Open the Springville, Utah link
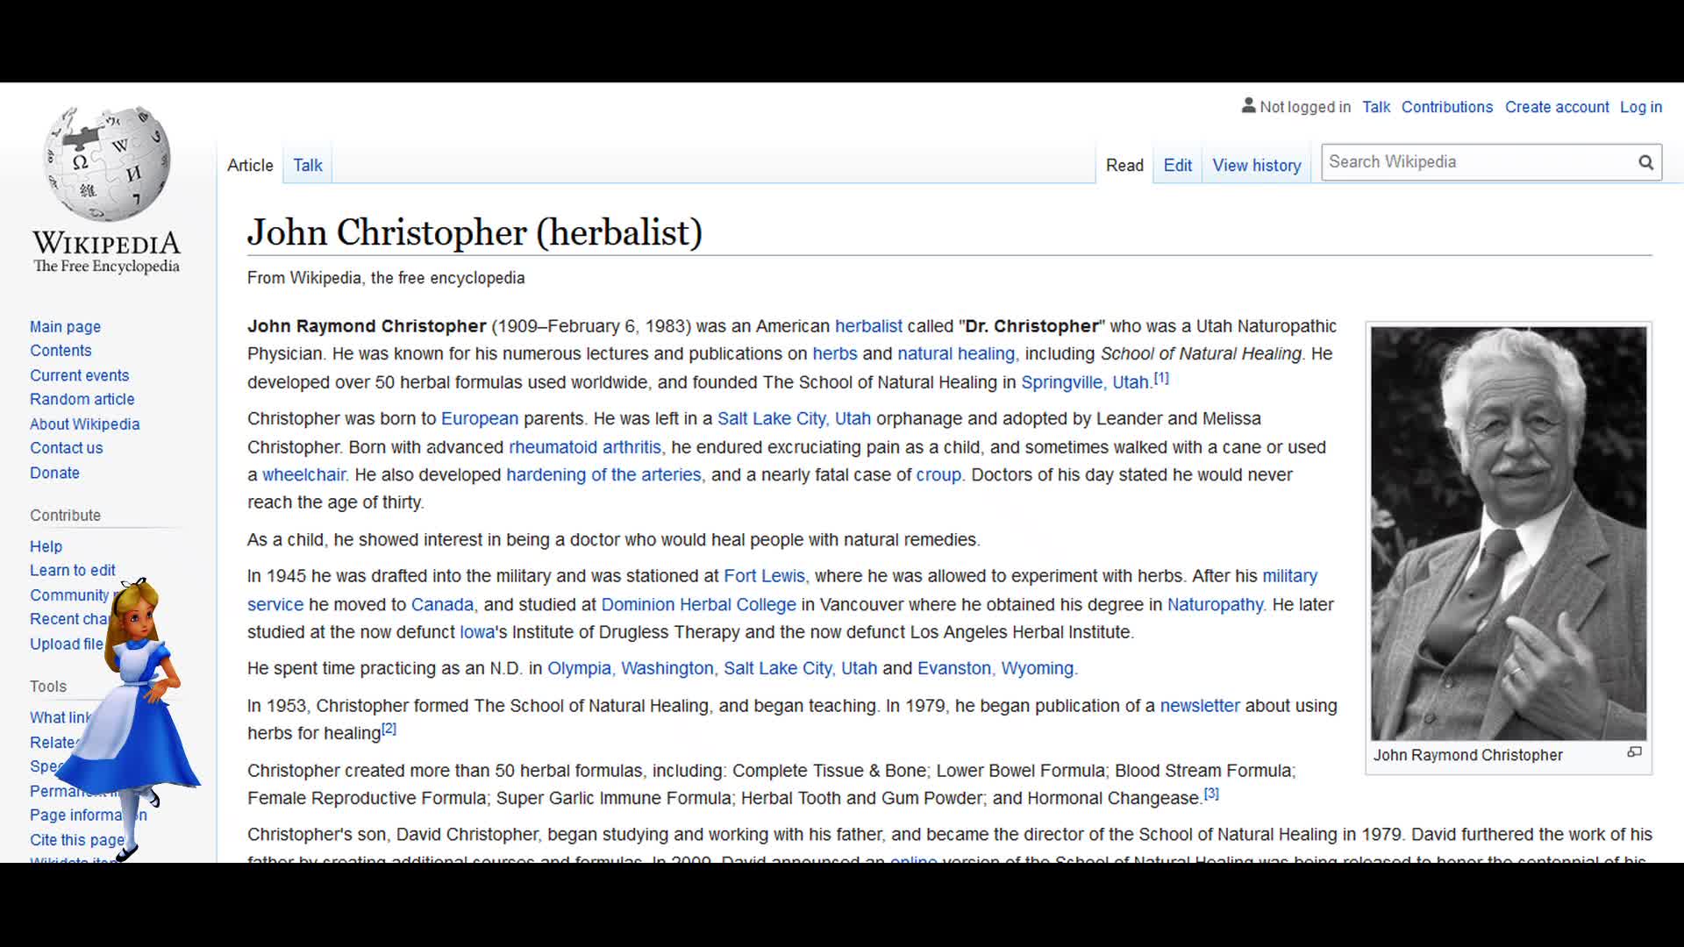The height and width of the screenshot is (947, 1684). pyautogui.click(x=1085, y=382)
